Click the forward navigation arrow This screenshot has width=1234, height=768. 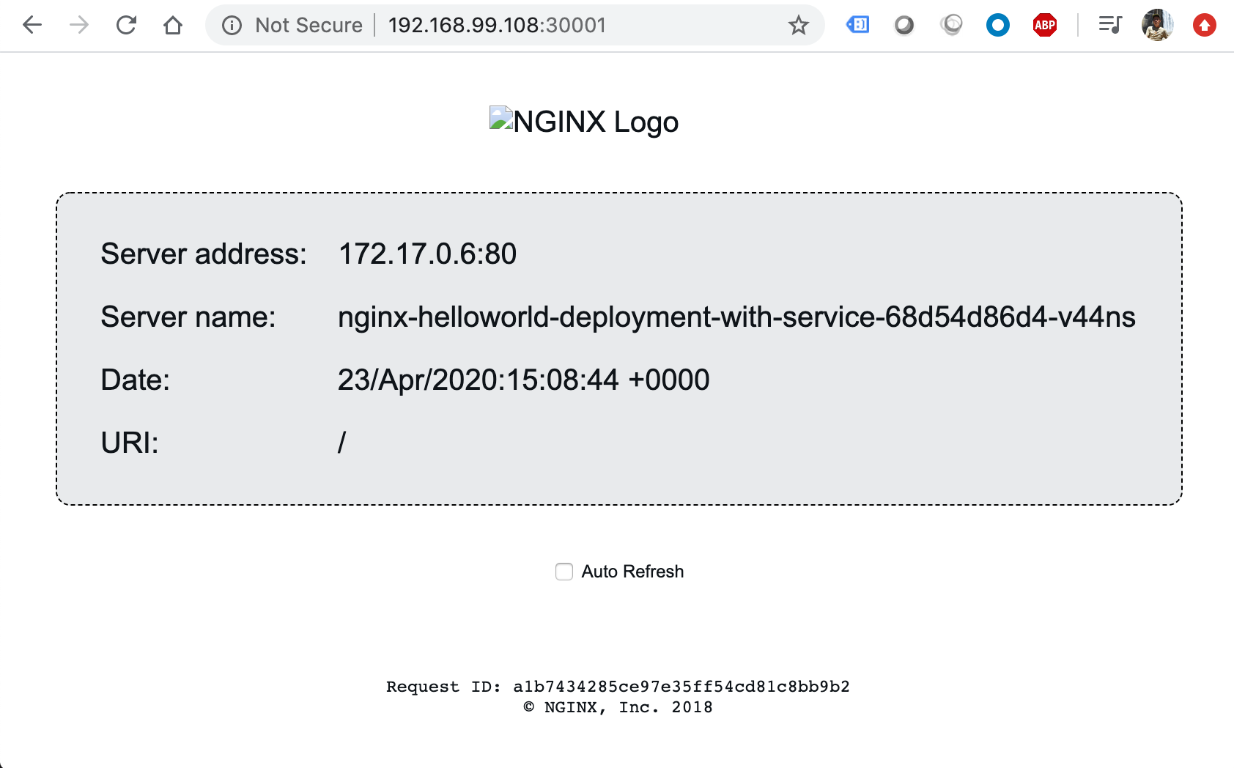(x=79, y=26)
